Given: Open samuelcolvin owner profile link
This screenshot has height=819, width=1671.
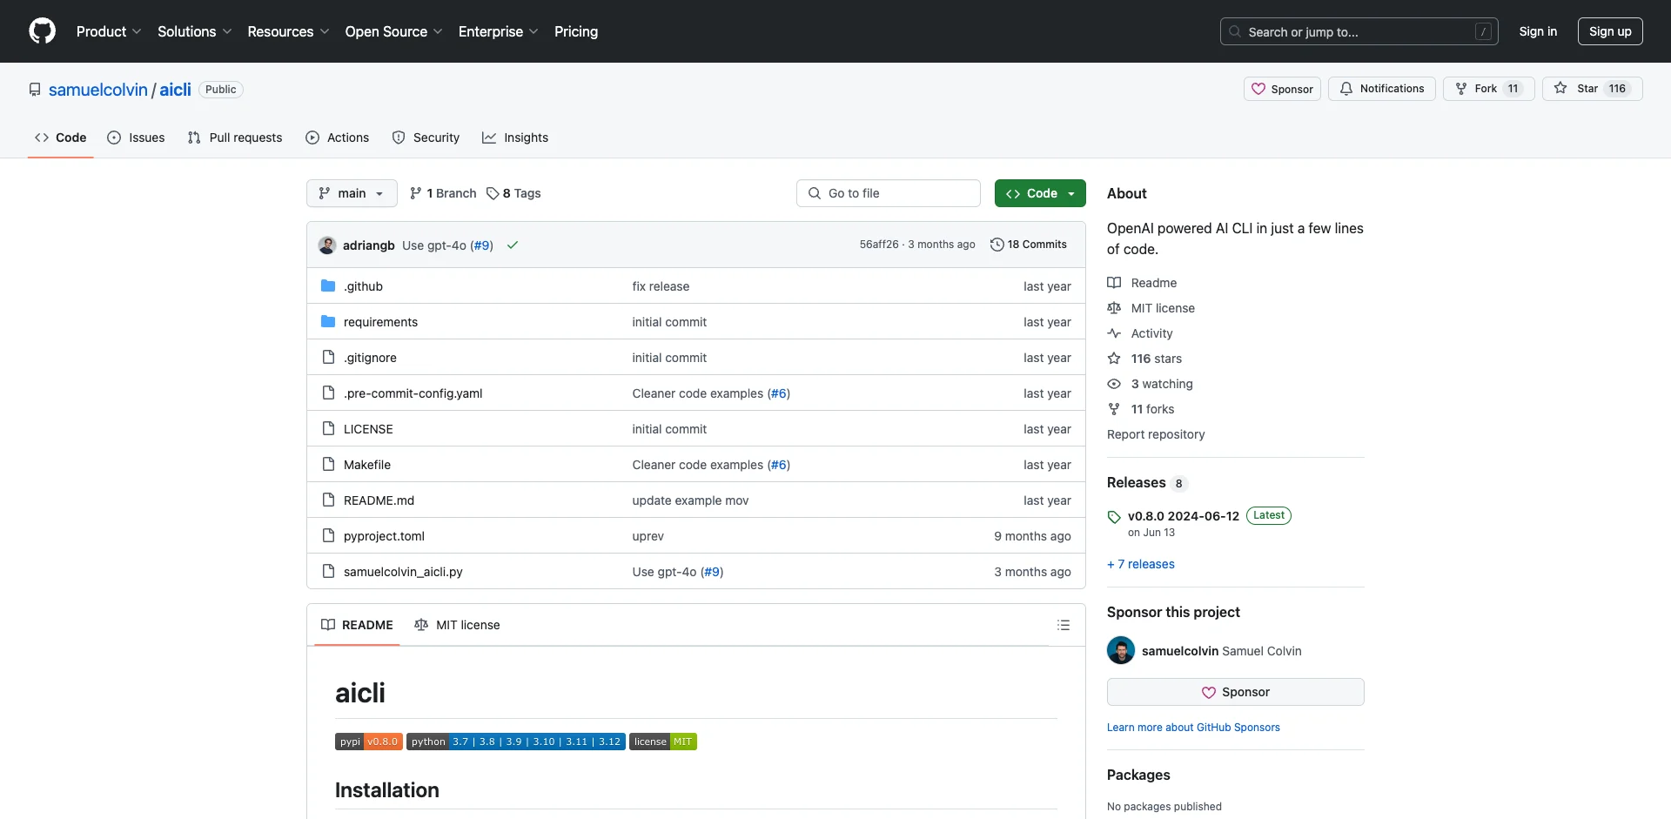Looking at the screenshot, I should [98, 90].
